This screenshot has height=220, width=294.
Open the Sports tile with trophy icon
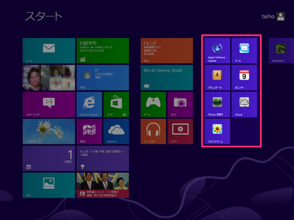click(x=103, y=158)
